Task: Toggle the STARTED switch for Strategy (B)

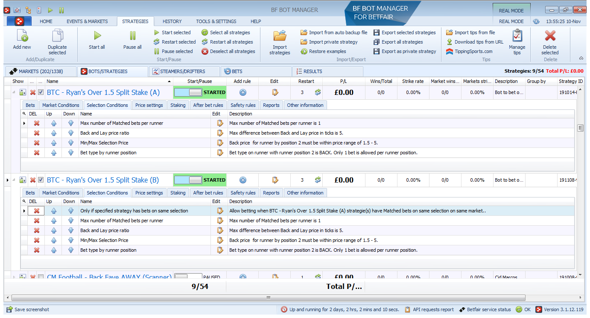Action: pyautogui.click(x=189, y=180)
